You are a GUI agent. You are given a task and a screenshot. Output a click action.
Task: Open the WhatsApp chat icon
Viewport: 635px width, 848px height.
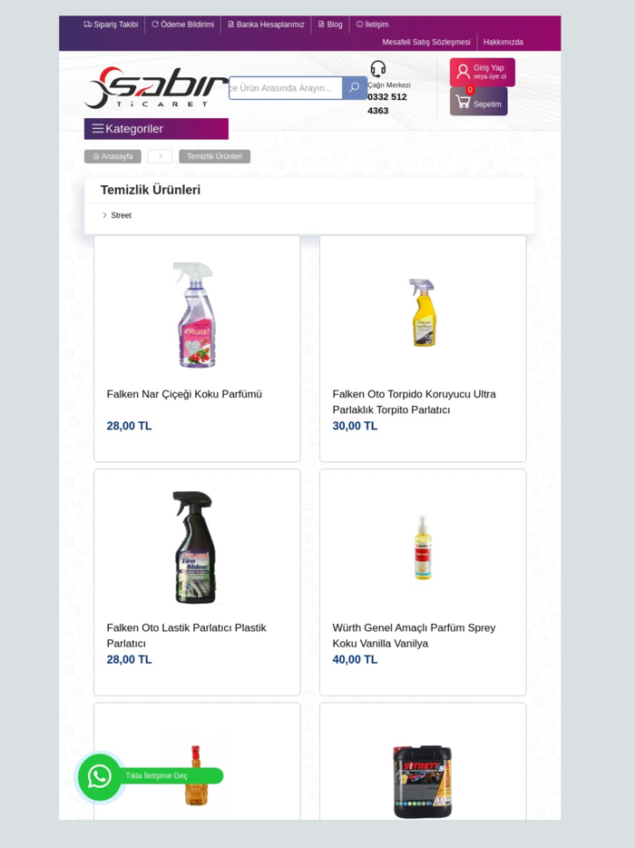point(99,776)
